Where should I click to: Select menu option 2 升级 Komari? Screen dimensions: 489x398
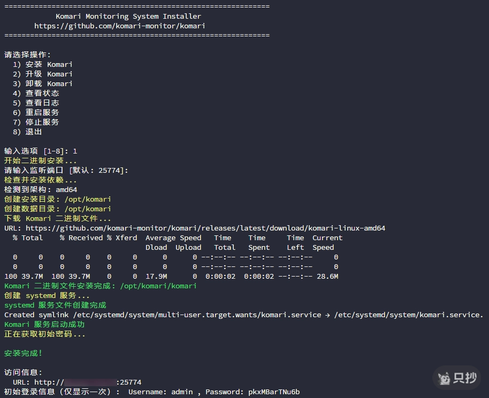click(x=43, y=74)
